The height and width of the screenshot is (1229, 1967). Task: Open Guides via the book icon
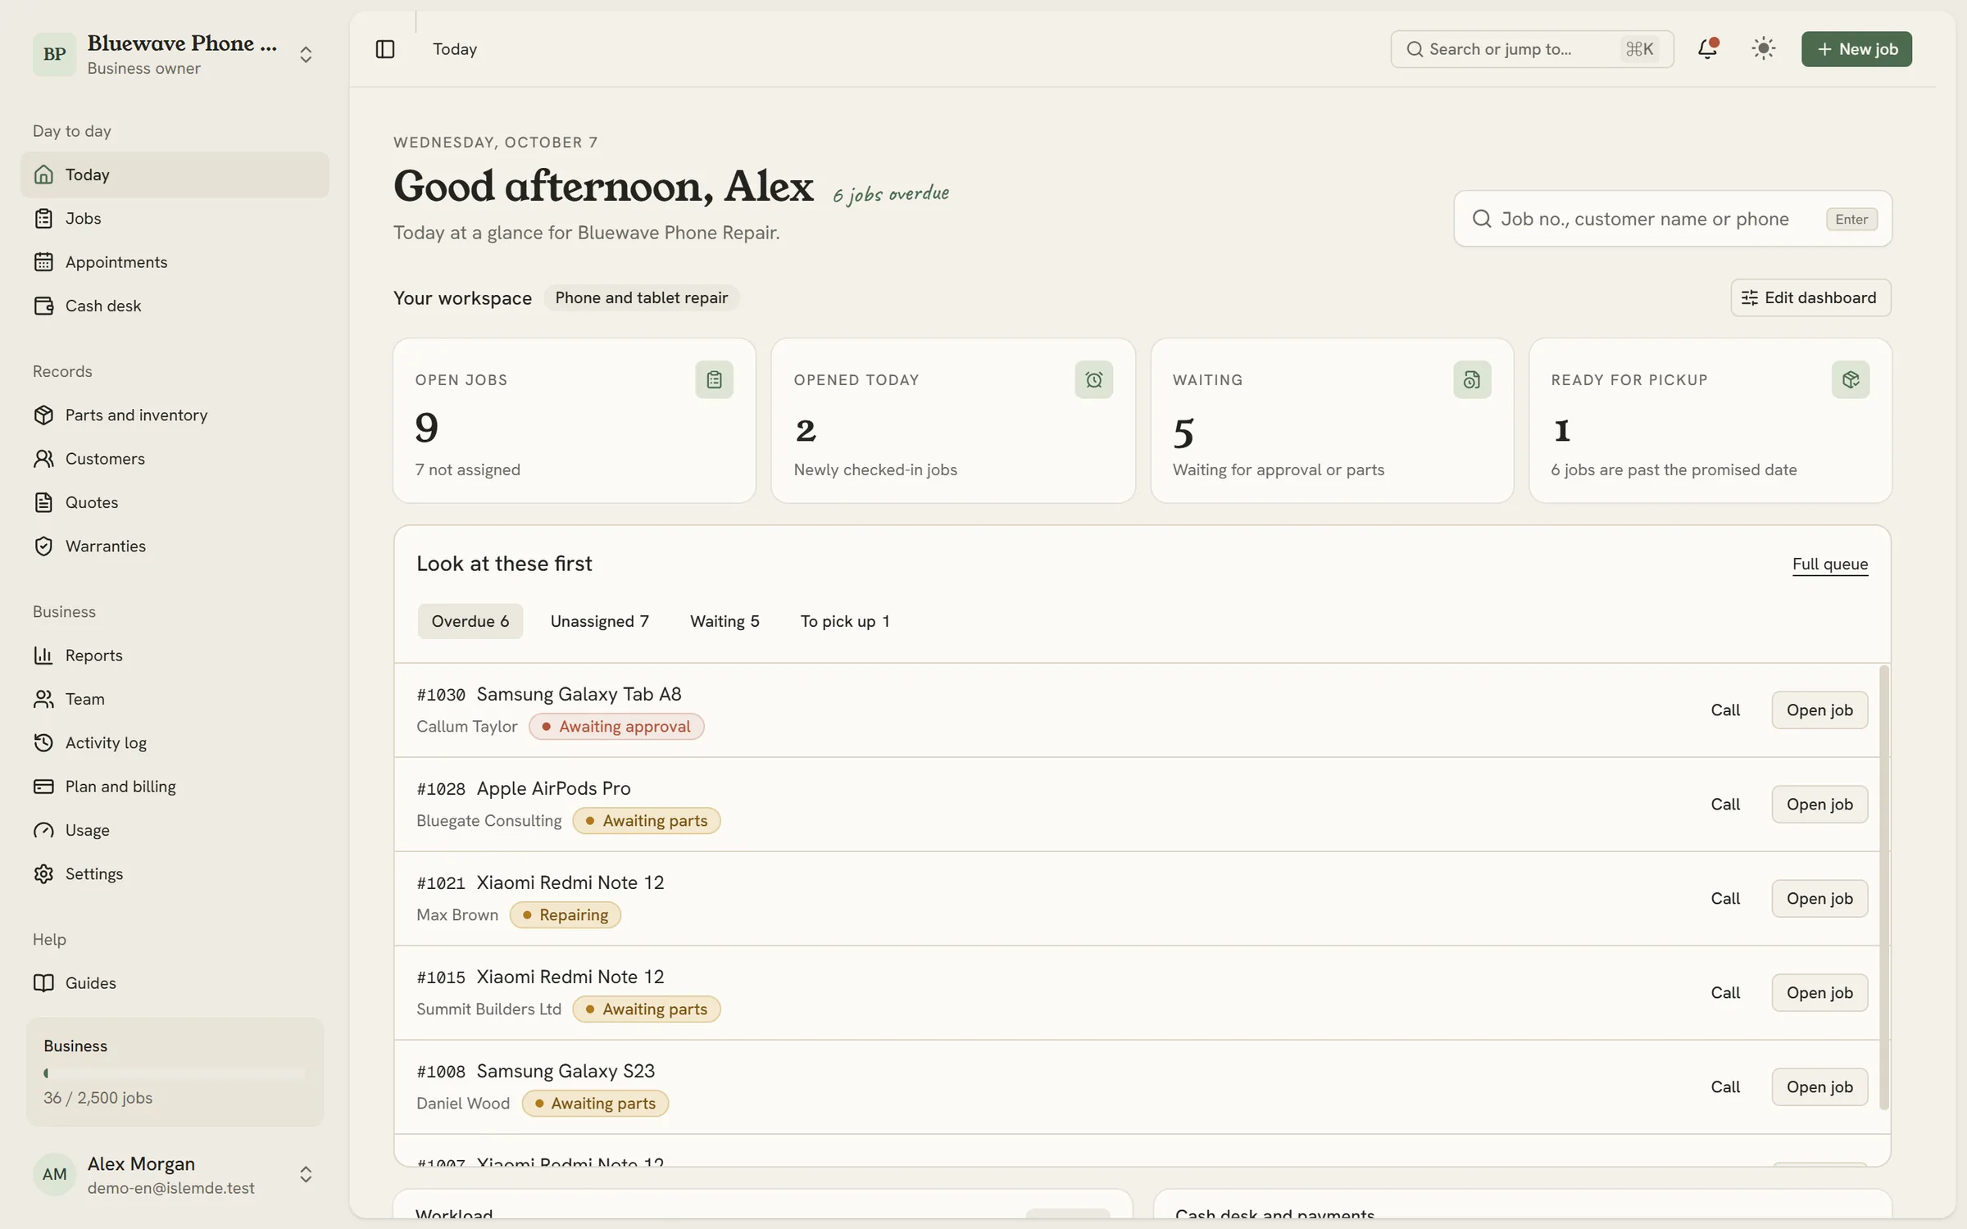point(43,983)
